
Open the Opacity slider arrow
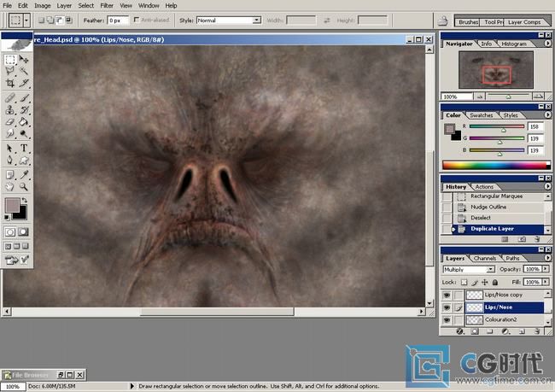tap(546, 269)
